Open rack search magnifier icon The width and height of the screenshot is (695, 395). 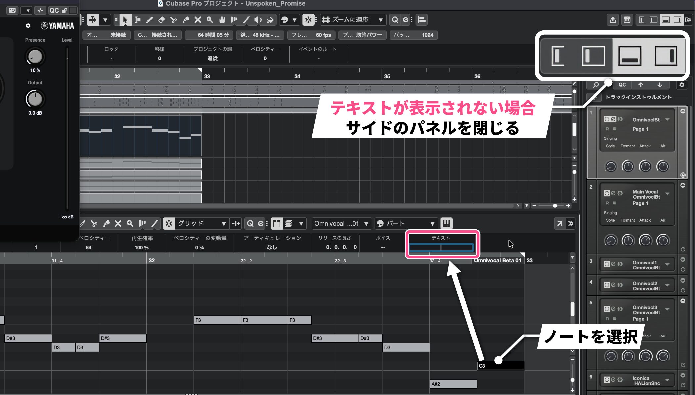(596, 85)
